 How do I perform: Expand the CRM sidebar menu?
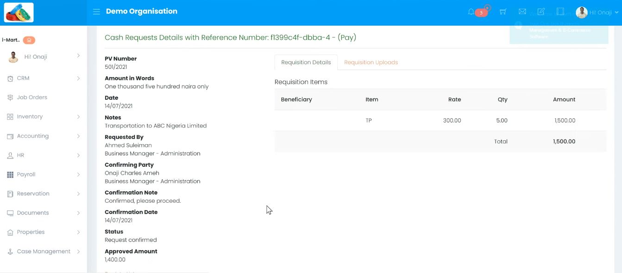pos(23,79)
